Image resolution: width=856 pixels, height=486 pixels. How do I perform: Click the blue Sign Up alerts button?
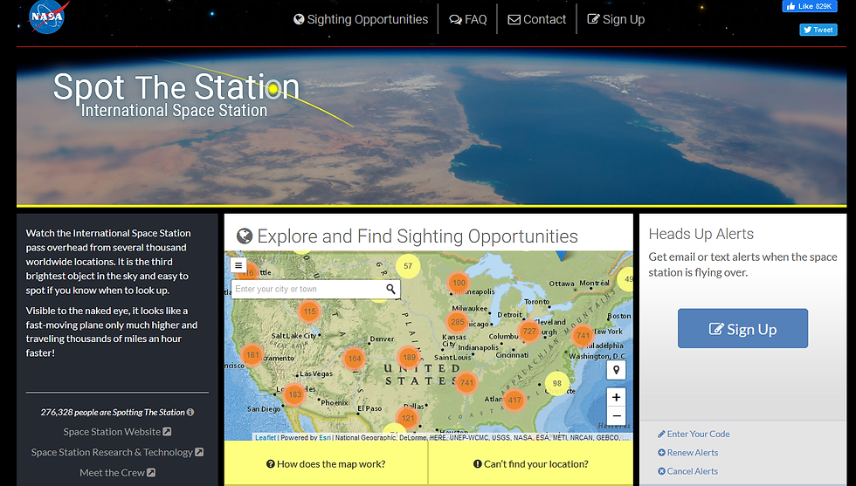[742, 328]
